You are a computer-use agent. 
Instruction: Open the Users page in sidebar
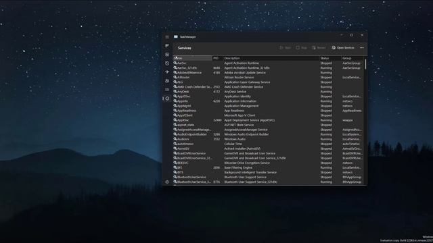pos(167,81)
